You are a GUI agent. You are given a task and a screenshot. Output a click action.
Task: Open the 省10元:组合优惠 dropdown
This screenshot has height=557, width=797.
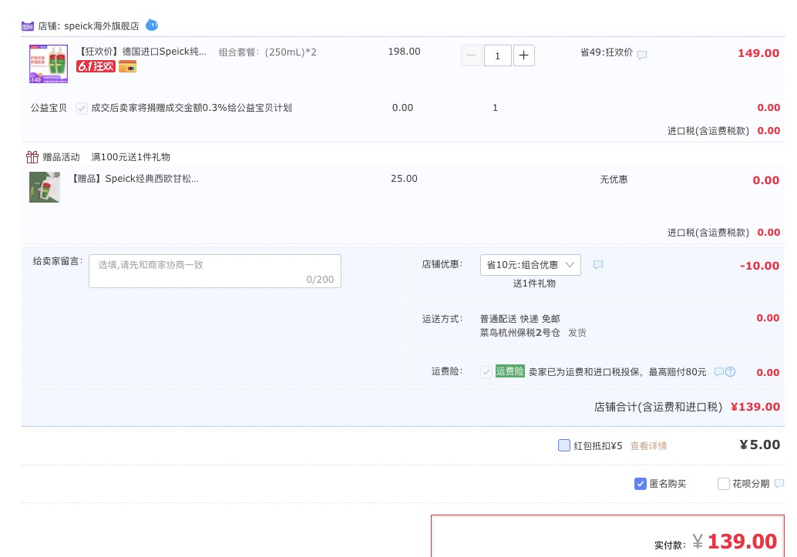(530, 265)
